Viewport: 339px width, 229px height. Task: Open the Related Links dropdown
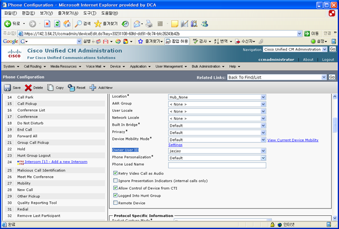click(276, 78)
